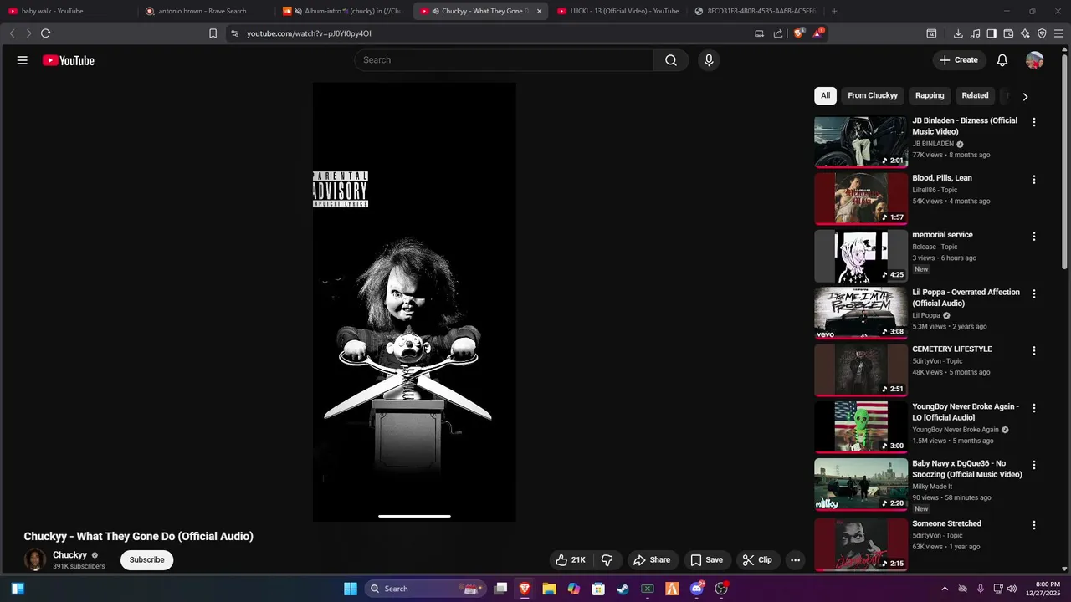Open the YouTube hamburger guide menu
1071x602 pixels.
[x=23, y=60]
